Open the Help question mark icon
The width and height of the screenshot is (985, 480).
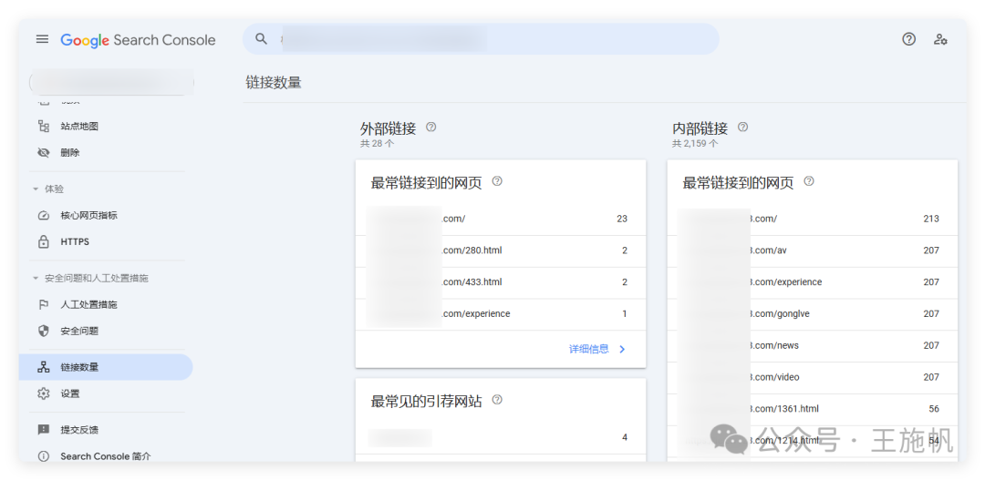coord(908,39)
